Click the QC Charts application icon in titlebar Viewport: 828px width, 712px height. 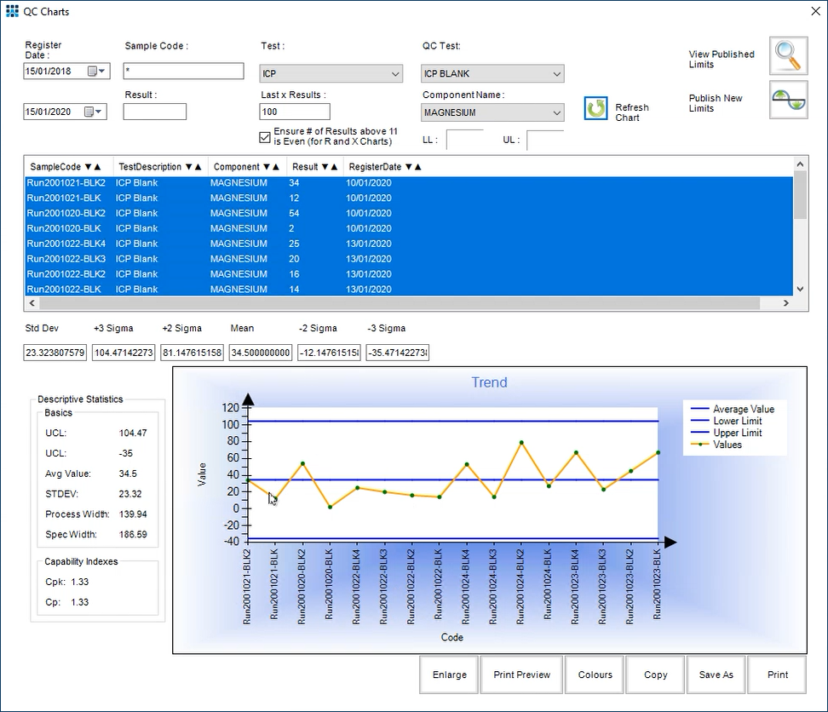point(12,11)
